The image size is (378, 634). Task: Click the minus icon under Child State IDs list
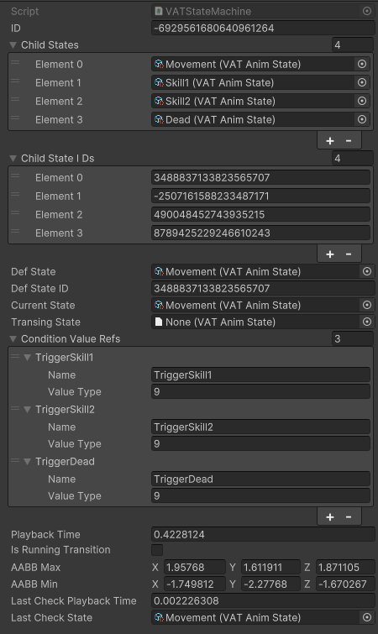pyautogui.click(x=349, y=254)
